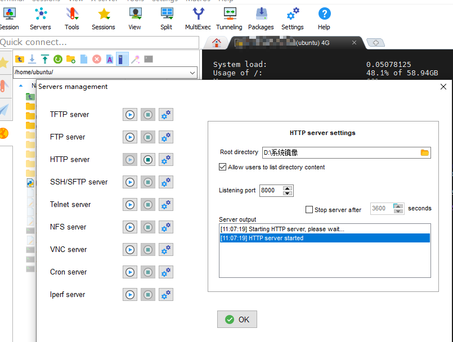The image size is (453, 342).
Task: Open VNC server settings gear
Action: (x=165, y=250)
